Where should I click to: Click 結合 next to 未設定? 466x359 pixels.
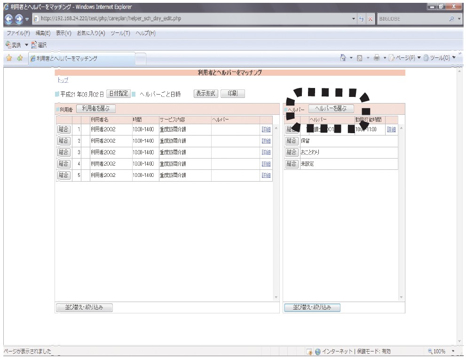point(291,164)
